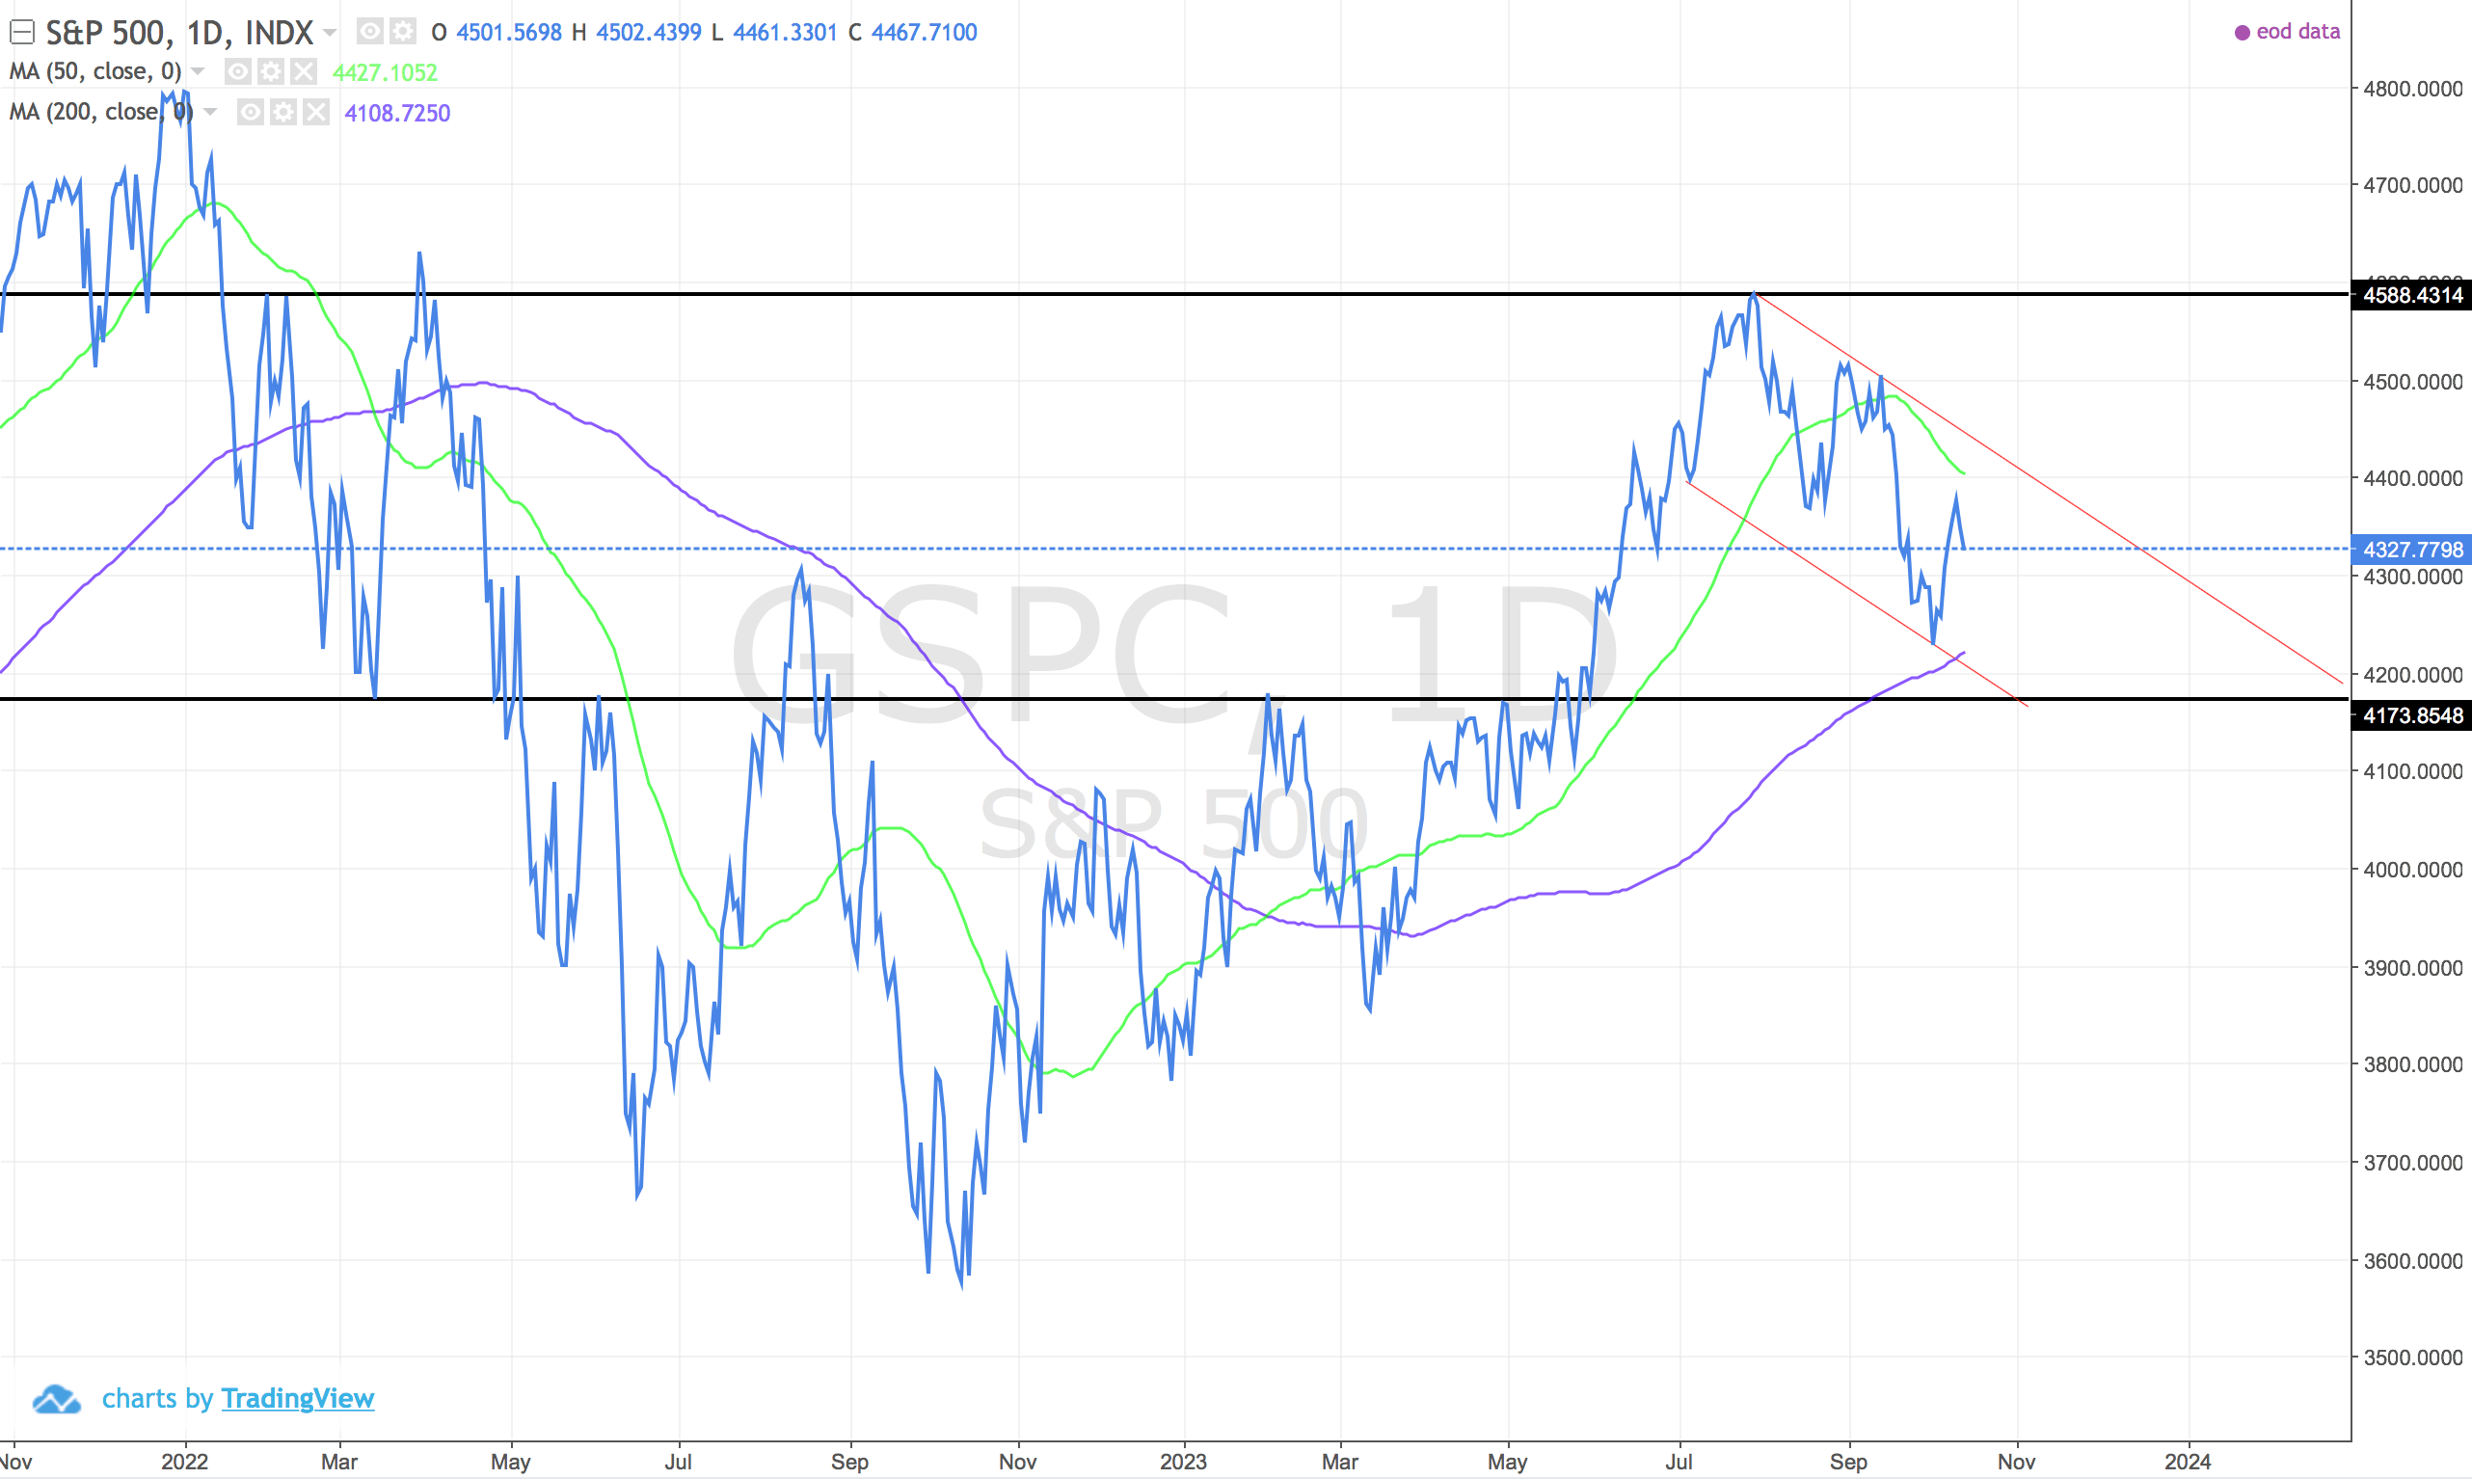Click MA (200, close, 0) label
The height and width of the screenshot is (1479, 2472).
click(x=101, y=112)
